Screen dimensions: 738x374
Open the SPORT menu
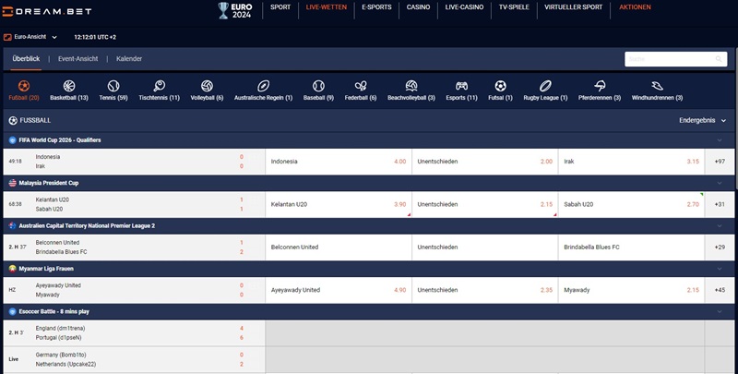[280, 7]
